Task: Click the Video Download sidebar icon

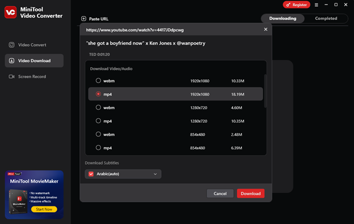Action: pos(11,61)
